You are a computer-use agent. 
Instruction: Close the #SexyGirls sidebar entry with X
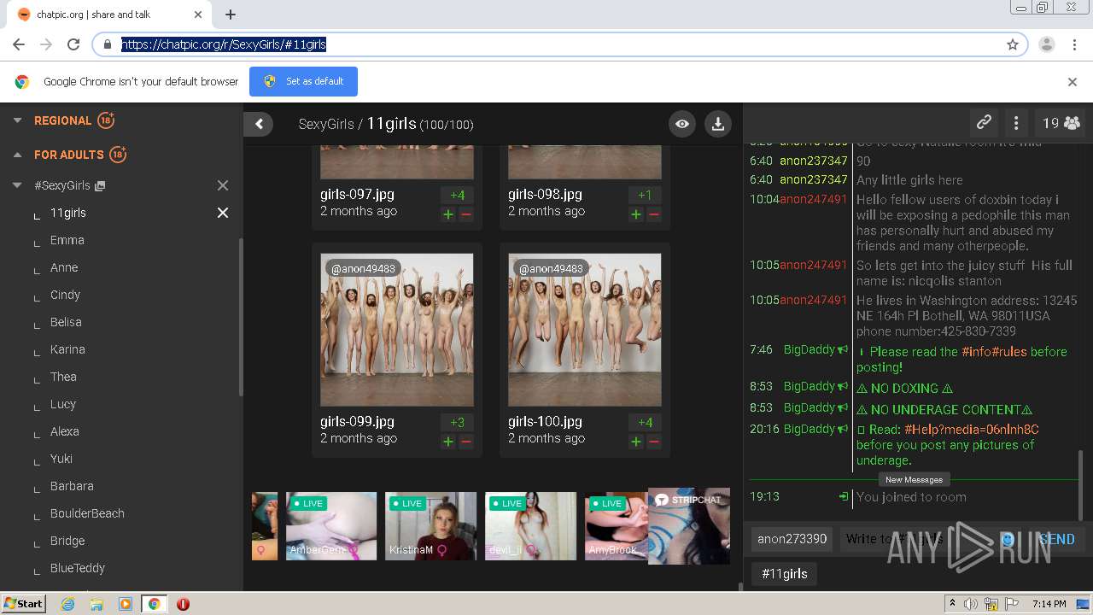click(x=223, y=185)
